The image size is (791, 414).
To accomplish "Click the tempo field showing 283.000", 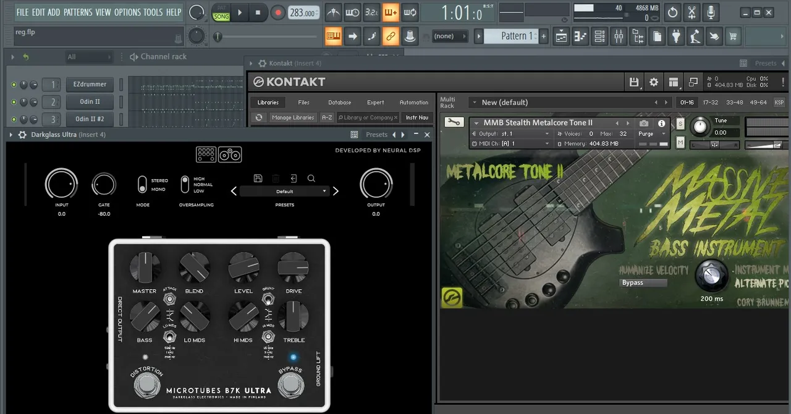I will [x=304, y=12].
